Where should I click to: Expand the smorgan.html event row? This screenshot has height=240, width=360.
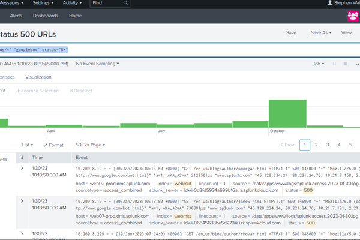coord(22,169)
